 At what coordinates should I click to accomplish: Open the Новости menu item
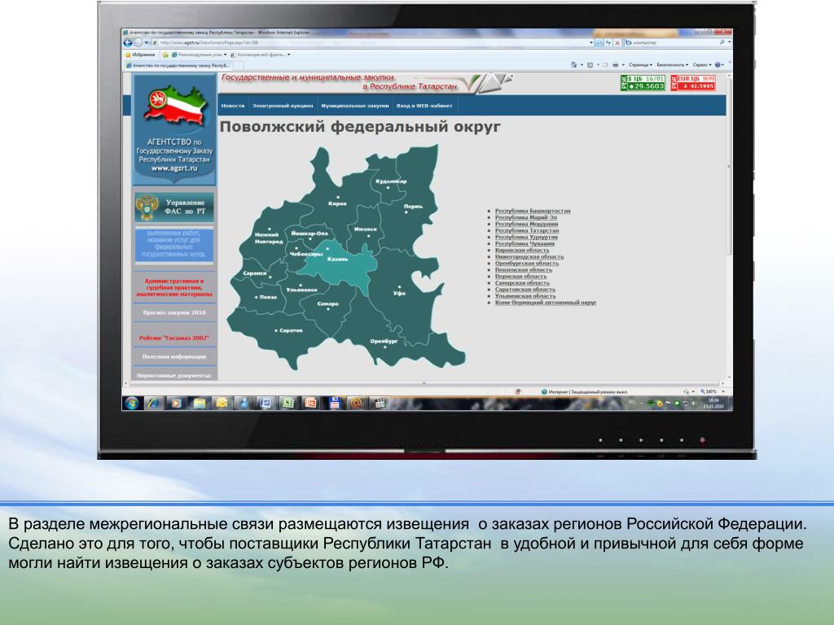click(233, 106)
